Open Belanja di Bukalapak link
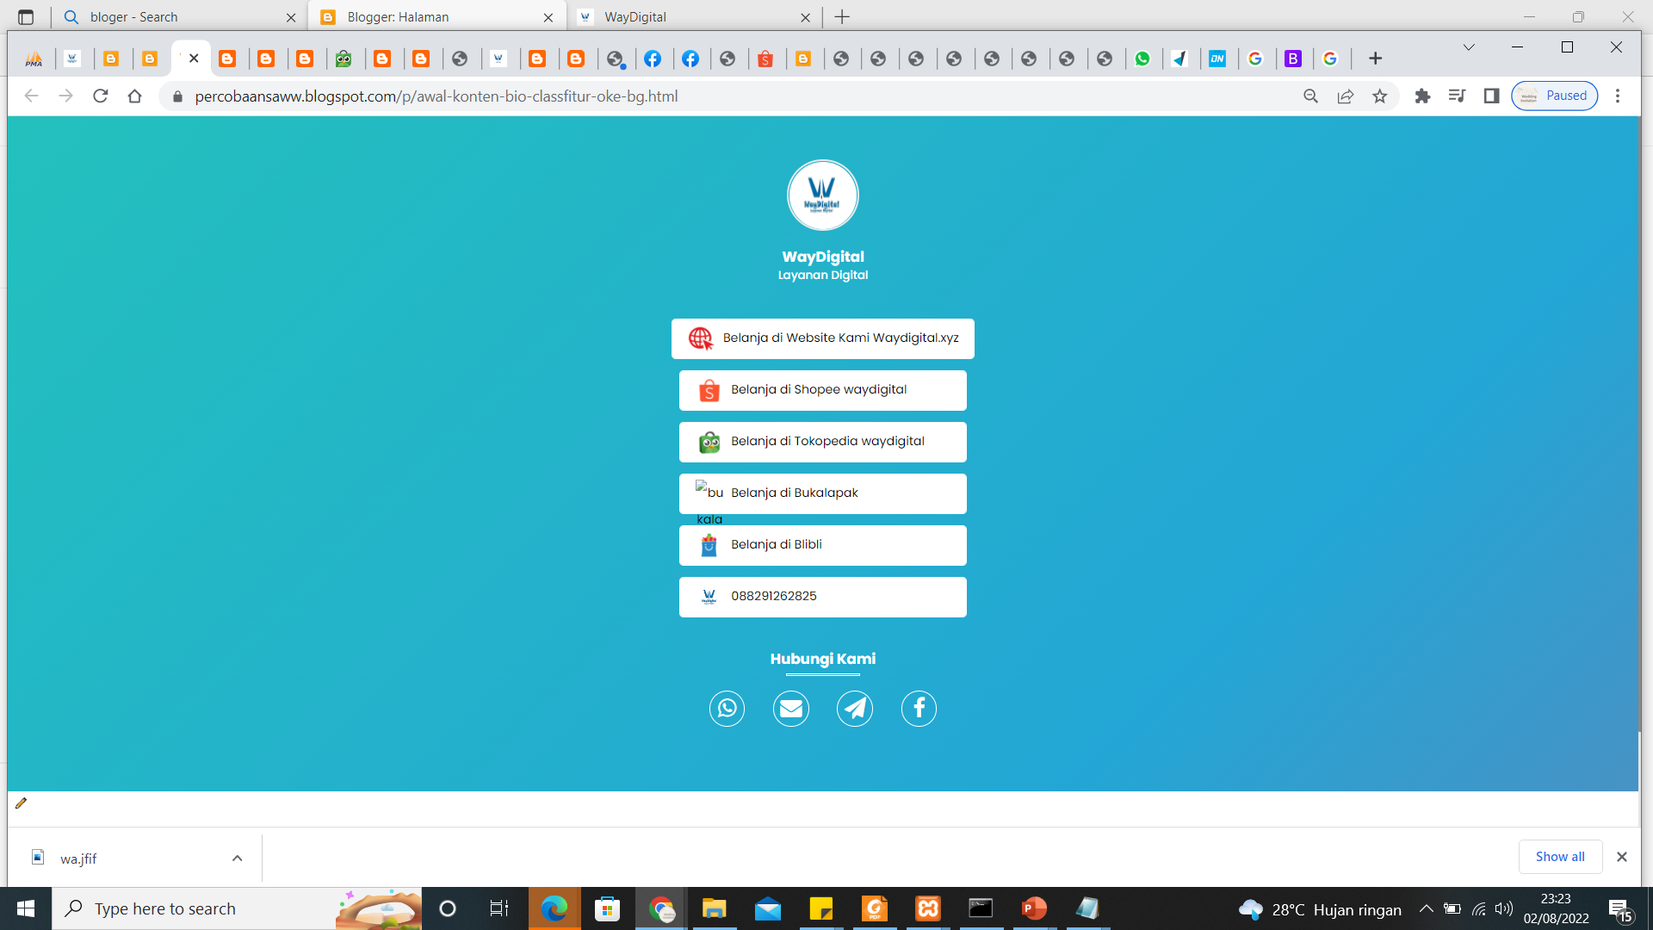Screen dimensions: 1653x930 point(823,493)
